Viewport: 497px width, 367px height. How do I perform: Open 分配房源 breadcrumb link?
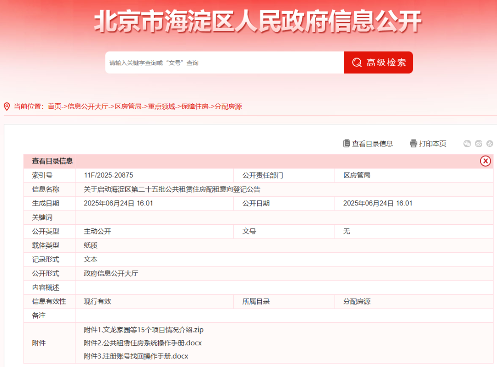click(228, 106)
